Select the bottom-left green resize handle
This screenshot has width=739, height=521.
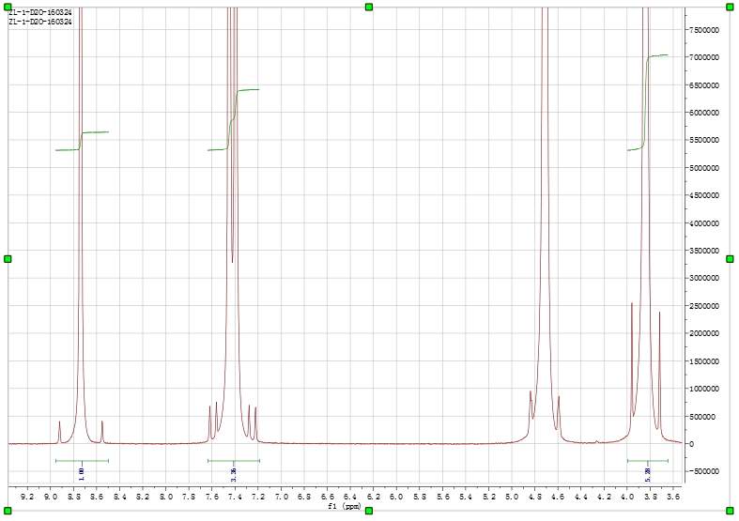coord(8,511)
